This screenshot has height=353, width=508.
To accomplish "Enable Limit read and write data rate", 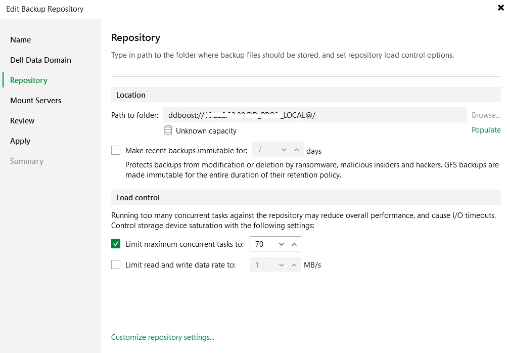I will 116,264.
